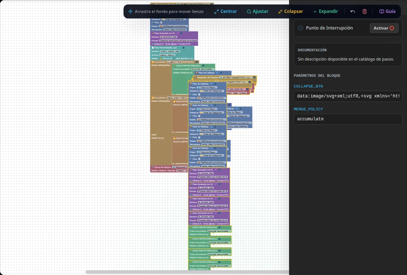Click the Detalle / Destino / Payload field

[182, 171]
